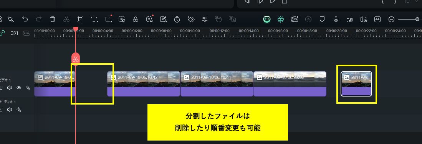Open the crop tool
The width and height of the screenshot is (422, 144).
80,19
